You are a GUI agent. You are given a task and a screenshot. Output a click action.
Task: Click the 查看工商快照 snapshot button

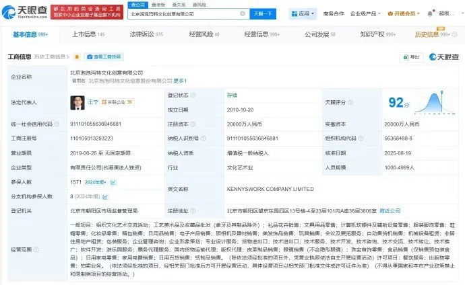[x=105, y=56]
